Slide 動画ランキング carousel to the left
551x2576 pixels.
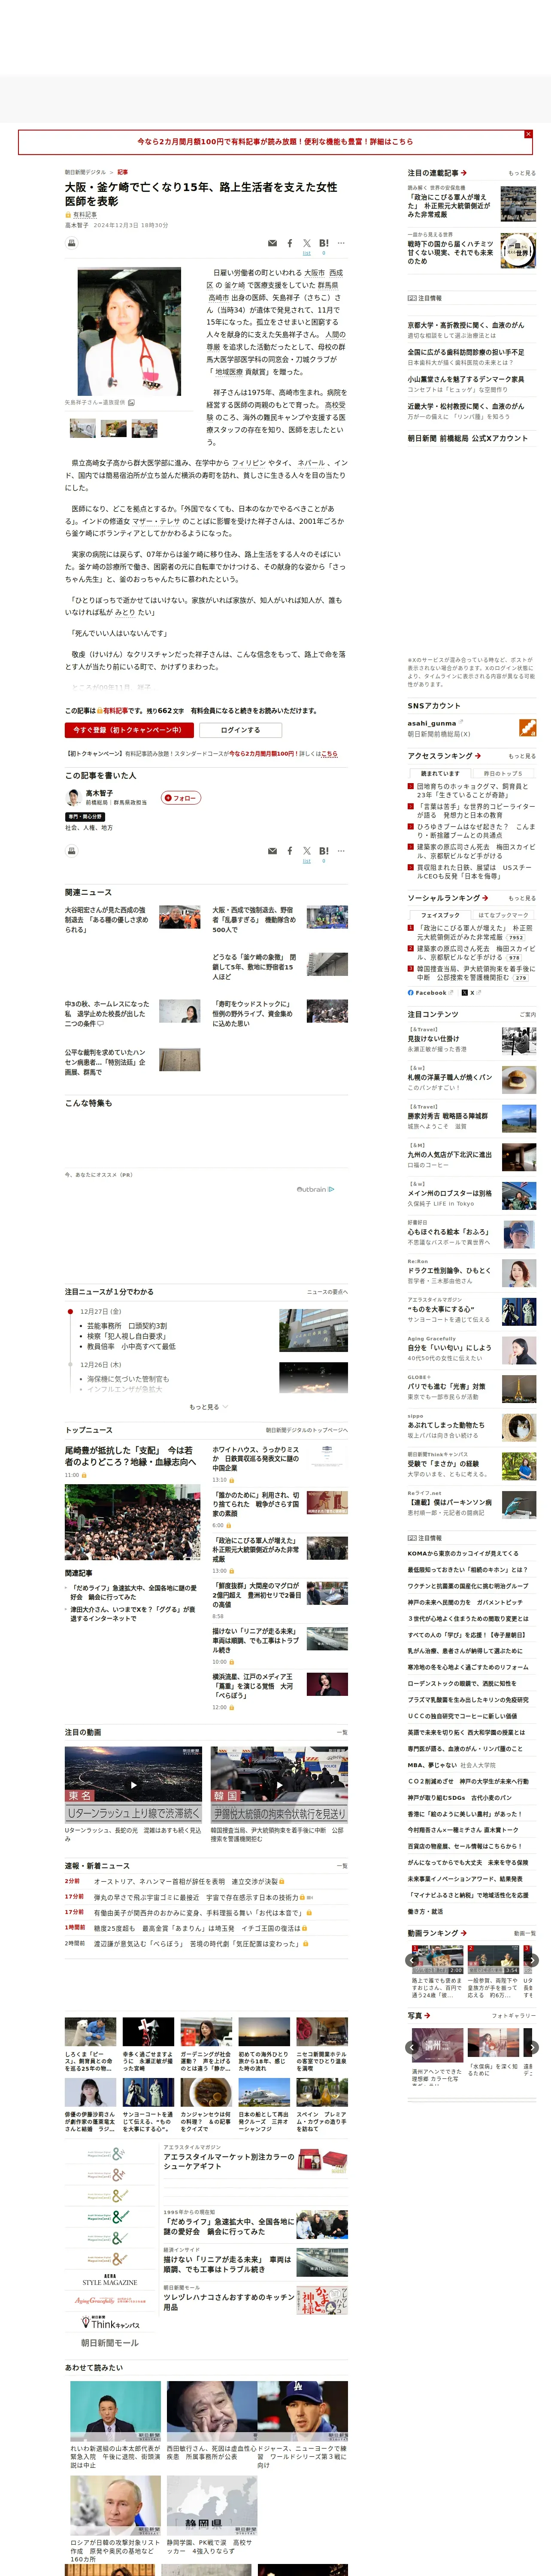412,1960
